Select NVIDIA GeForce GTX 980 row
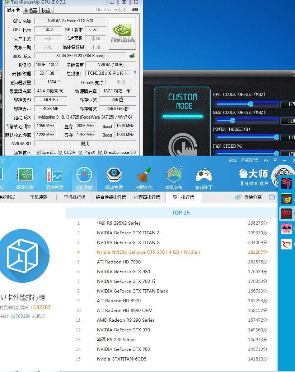Viewport: 295px width, 372px height. (172, 272)
